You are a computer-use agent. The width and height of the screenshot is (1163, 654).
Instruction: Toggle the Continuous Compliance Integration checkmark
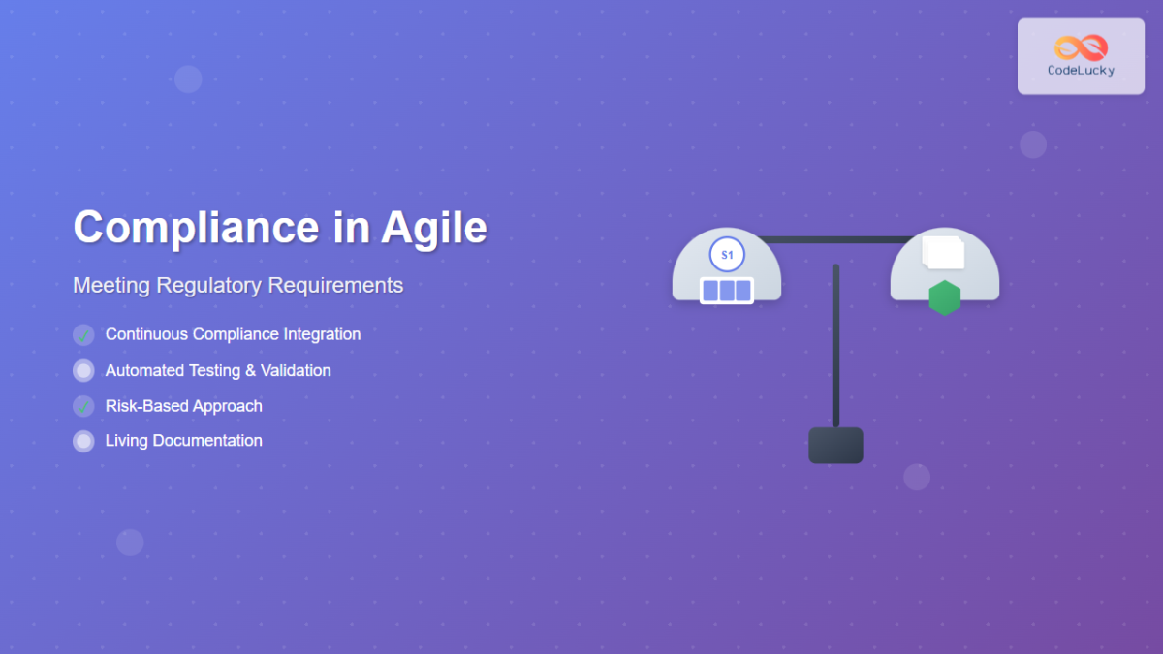click(x=83, y=334)
